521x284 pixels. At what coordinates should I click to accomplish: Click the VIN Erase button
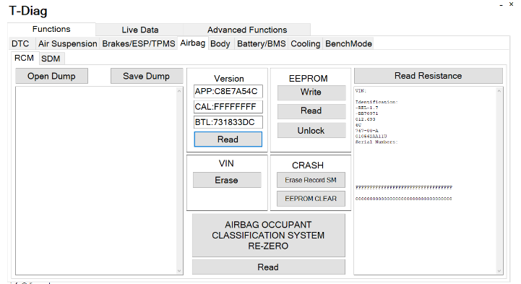pyautogui.click(x=227, y=180)
